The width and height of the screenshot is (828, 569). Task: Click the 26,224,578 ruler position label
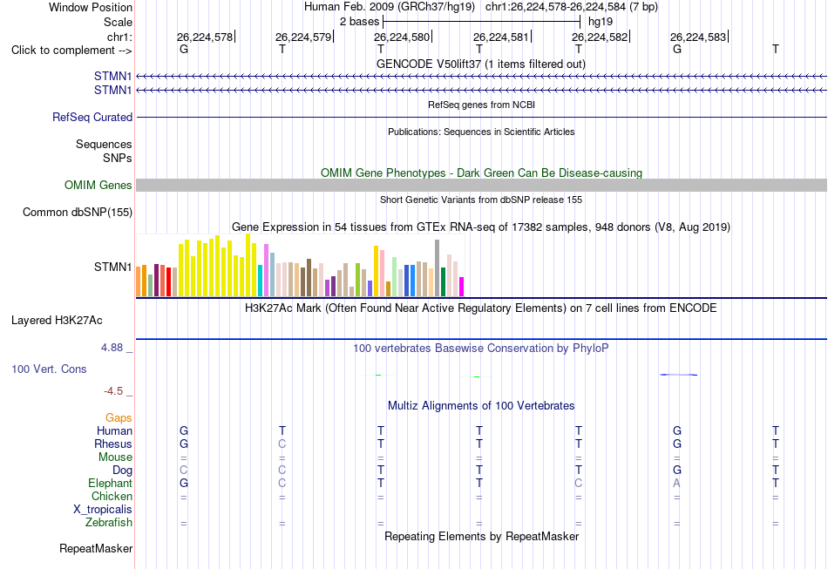coord(205,37)
